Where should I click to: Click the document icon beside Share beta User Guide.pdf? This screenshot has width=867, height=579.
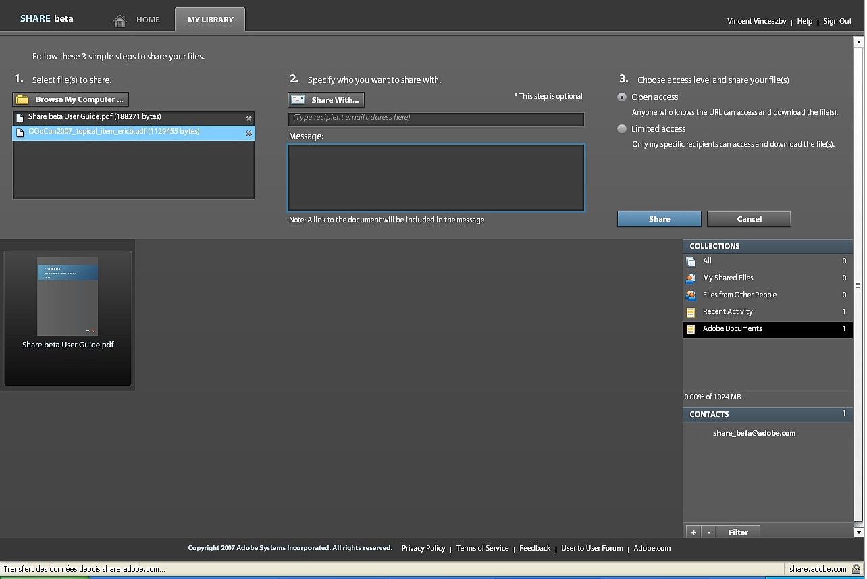(20, 118)
